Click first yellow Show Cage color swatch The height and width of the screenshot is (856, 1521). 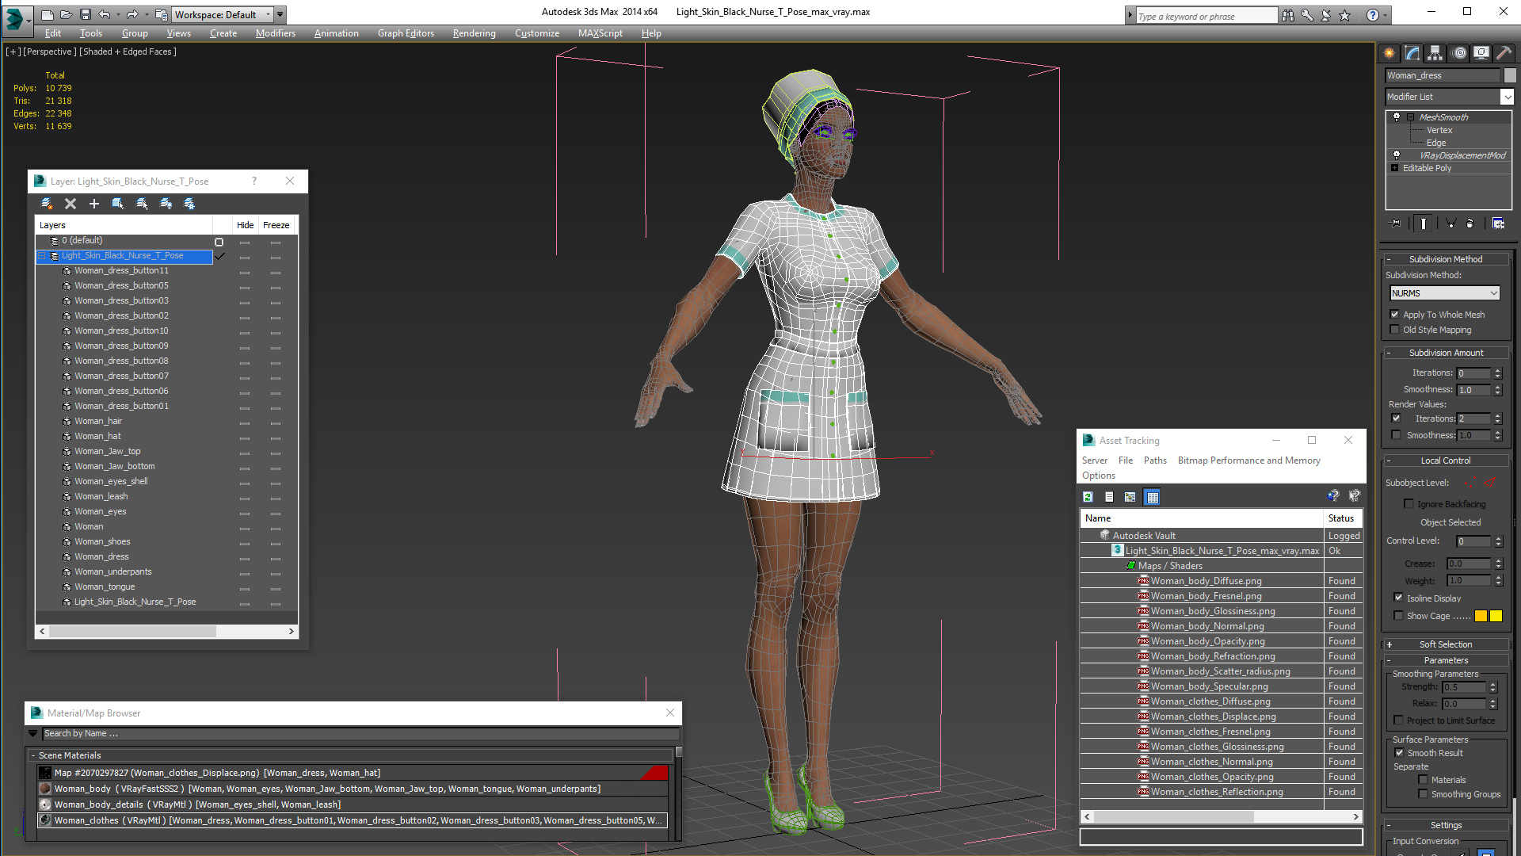coord(1481,616)
